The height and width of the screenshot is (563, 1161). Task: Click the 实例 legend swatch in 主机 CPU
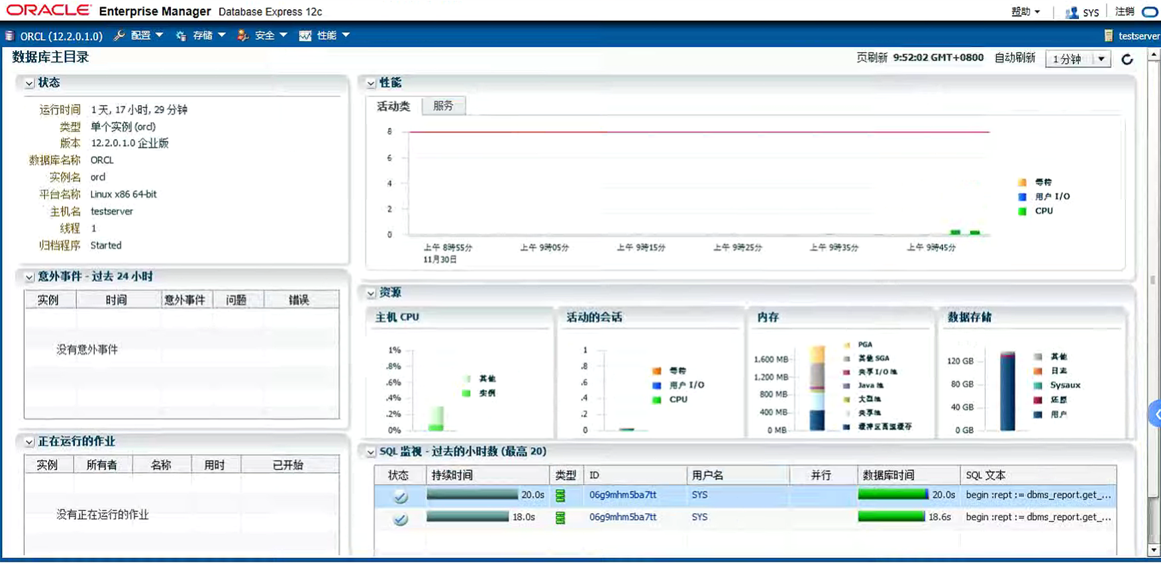click(466, 393)
